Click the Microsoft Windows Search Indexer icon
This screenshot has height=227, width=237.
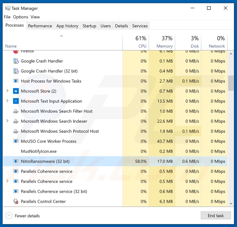pyautogui.click(x=16, y=121)
